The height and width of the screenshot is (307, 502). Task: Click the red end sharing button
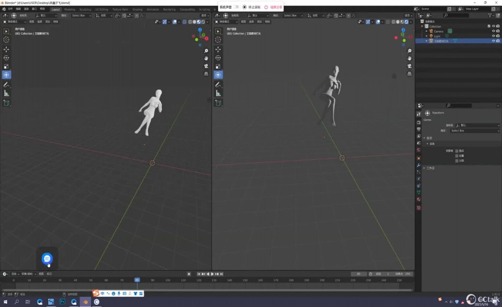tap(273, 7)
